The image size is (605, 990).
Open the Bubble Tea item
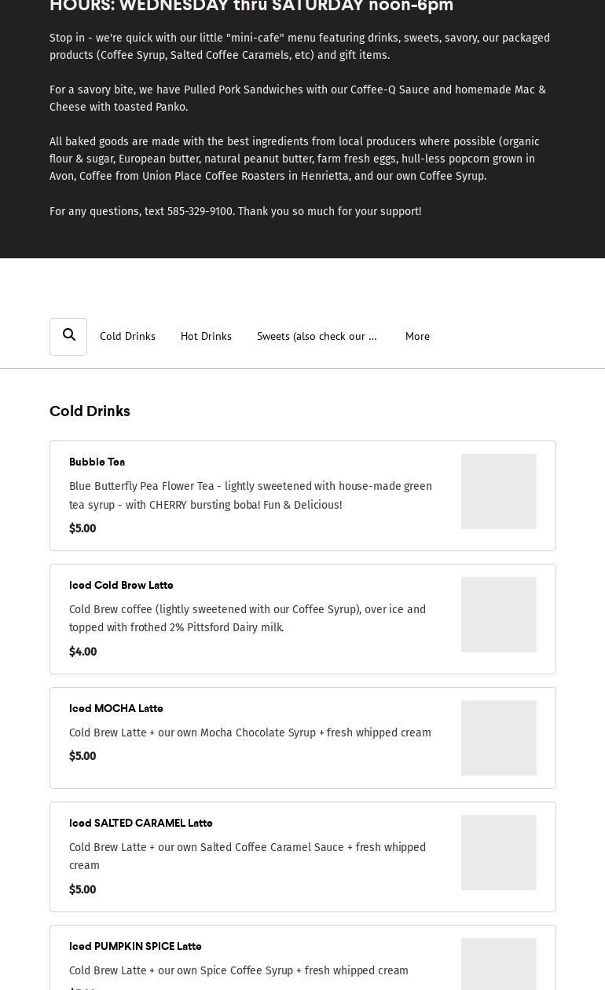[x=97, y=462]
